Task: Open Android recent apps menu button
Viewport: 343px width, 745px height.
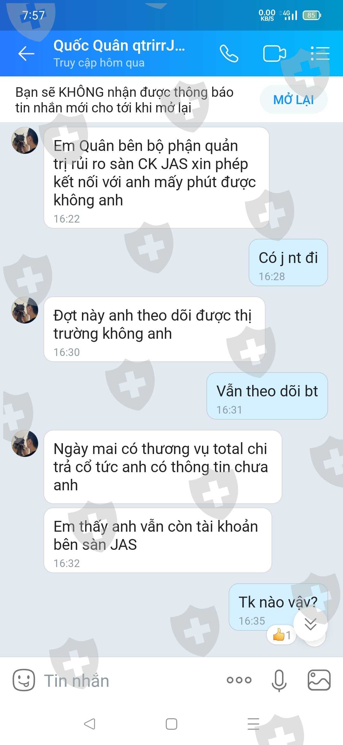Action: (253, 724)
